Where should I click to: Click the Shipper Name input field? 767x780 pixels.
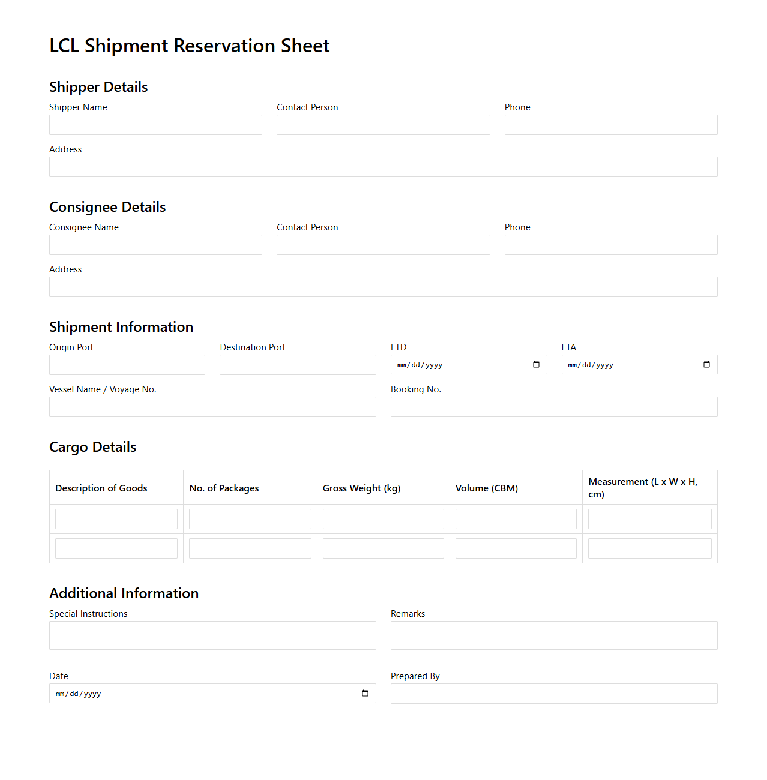[x=155, y=125]
